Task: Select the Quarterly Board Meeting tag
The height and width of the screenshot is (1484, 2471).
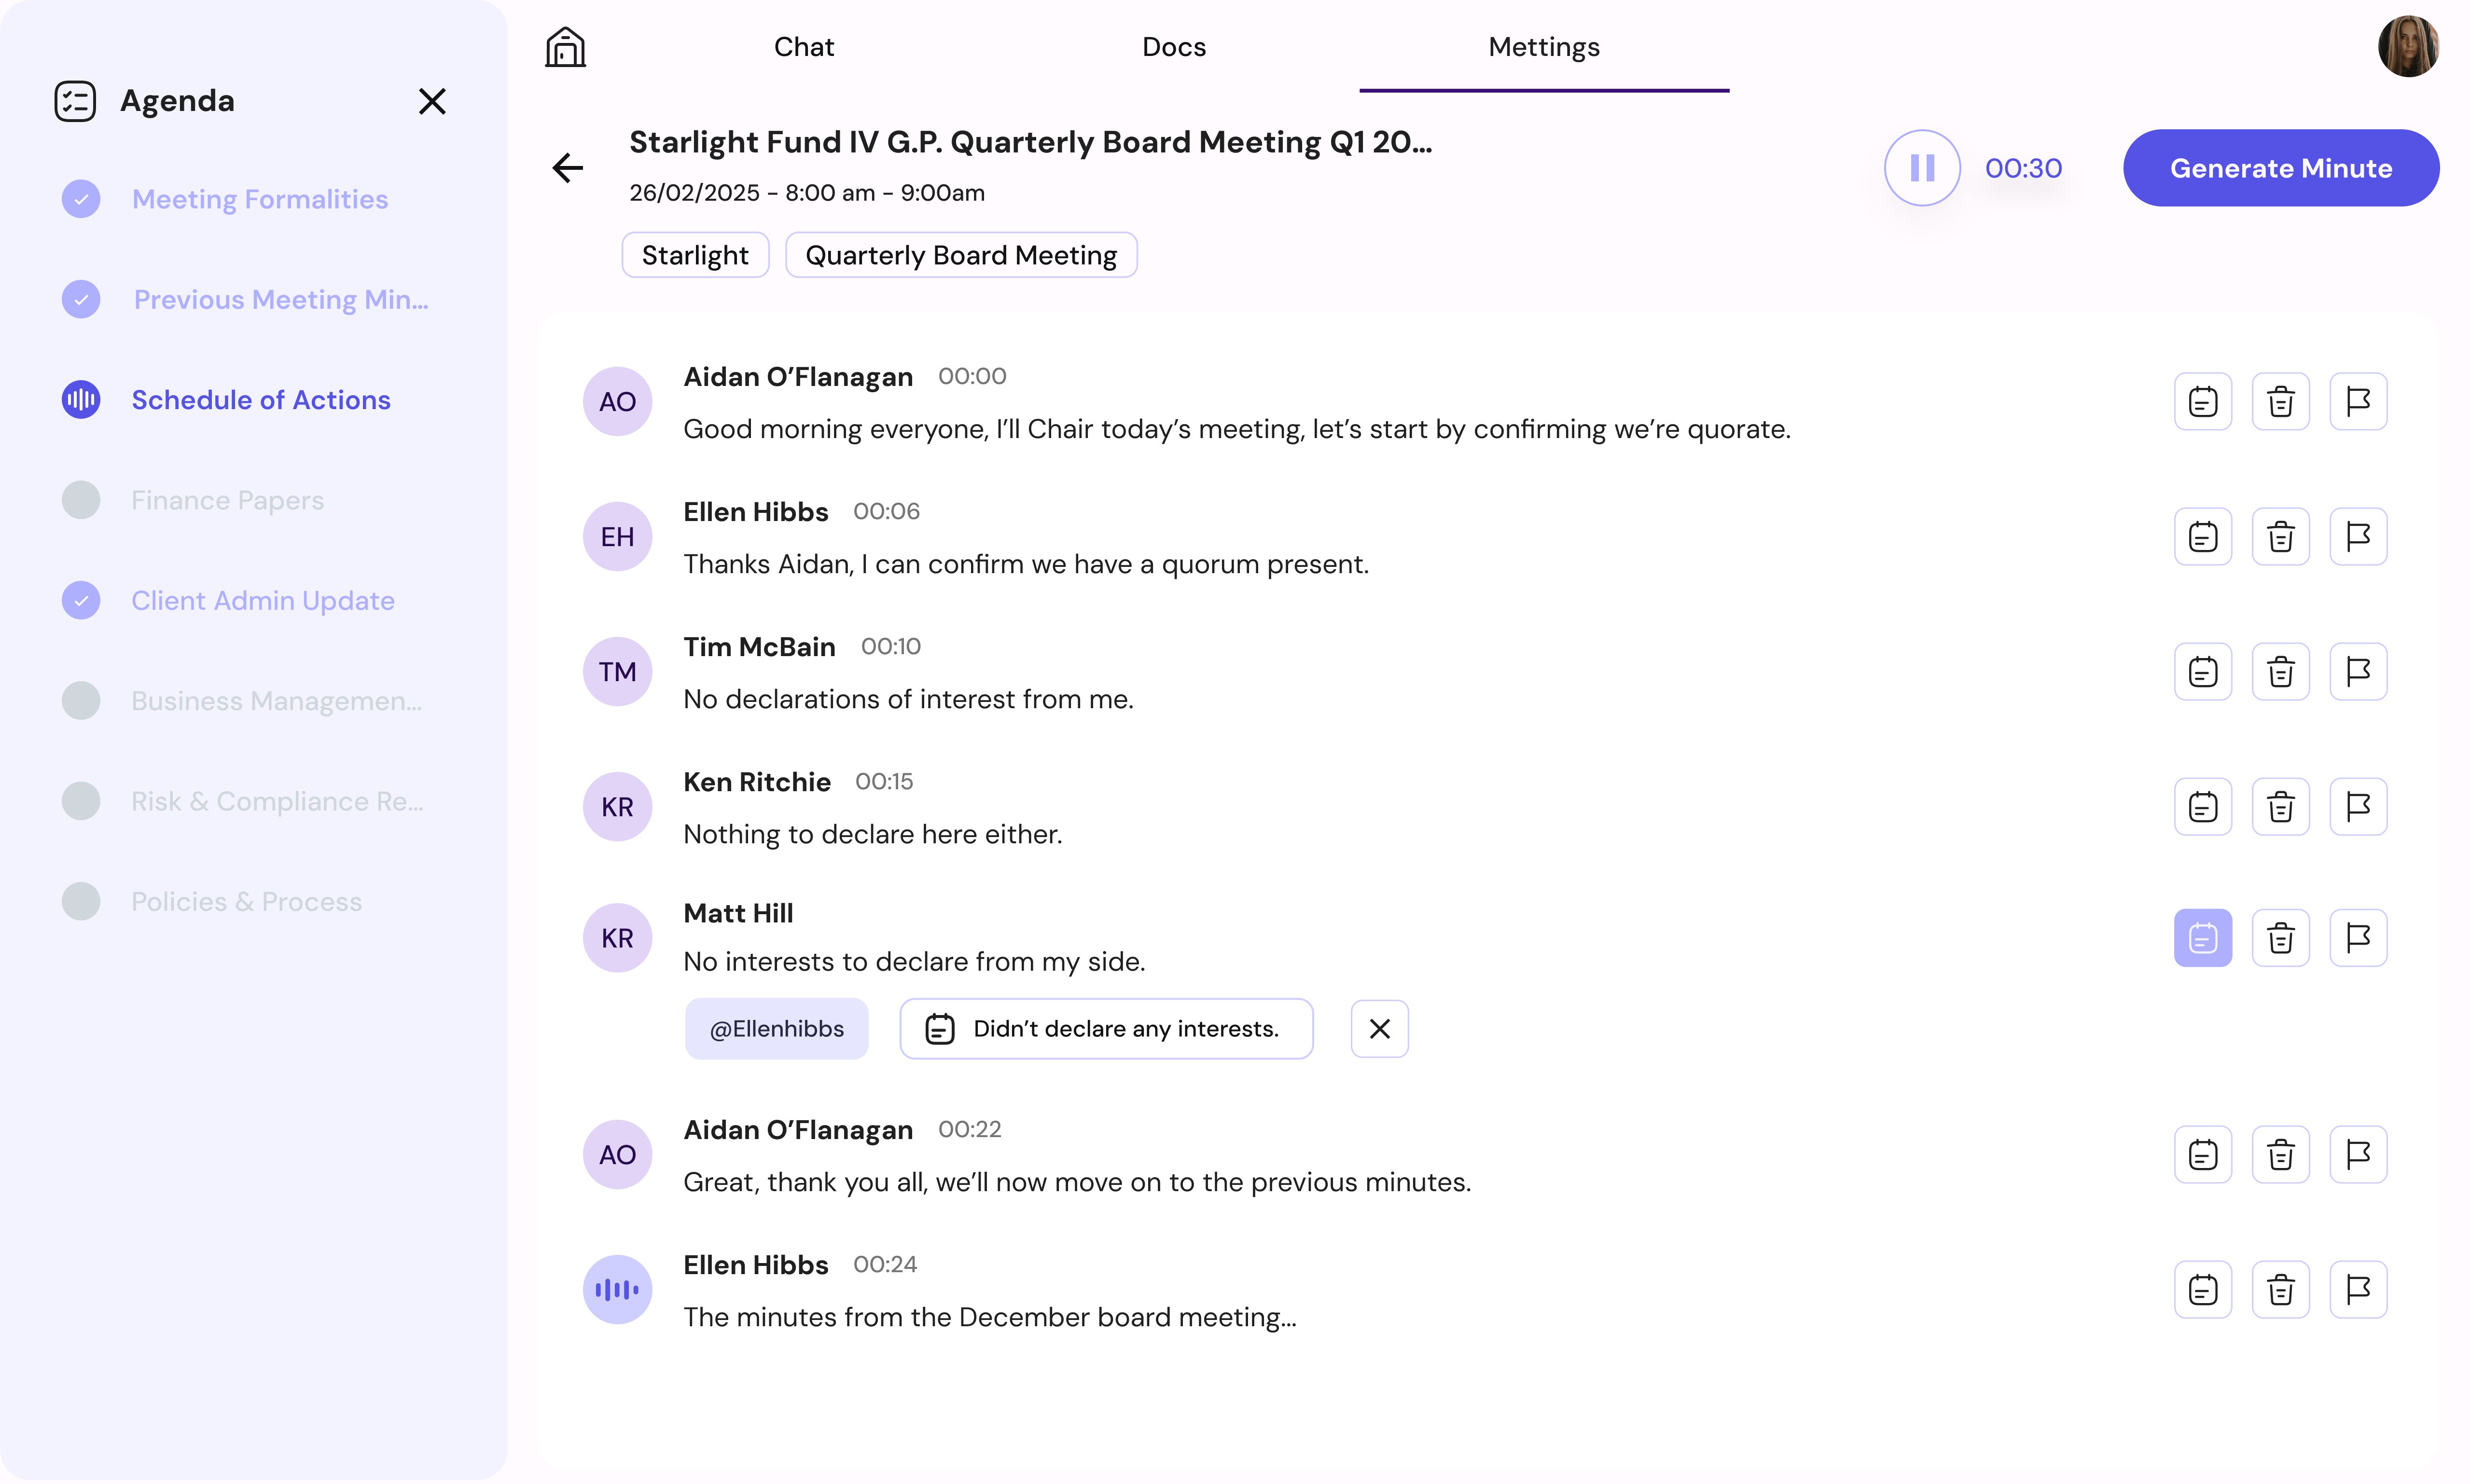Action: [x=961, y=255]
